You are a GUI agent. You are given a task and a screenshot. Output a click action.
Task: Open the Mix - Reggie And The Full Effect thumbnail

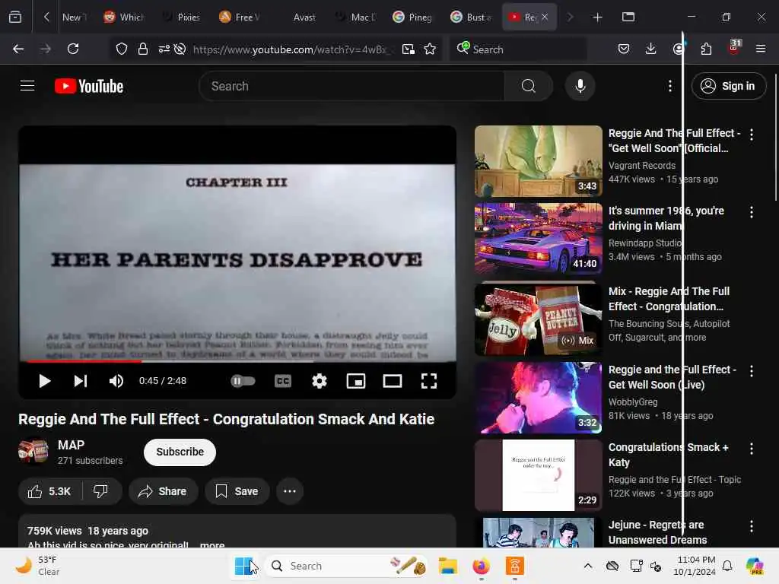[538, 319]
